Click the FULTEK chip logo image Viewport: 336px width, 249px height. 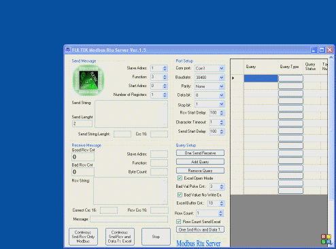click(88, 80)
